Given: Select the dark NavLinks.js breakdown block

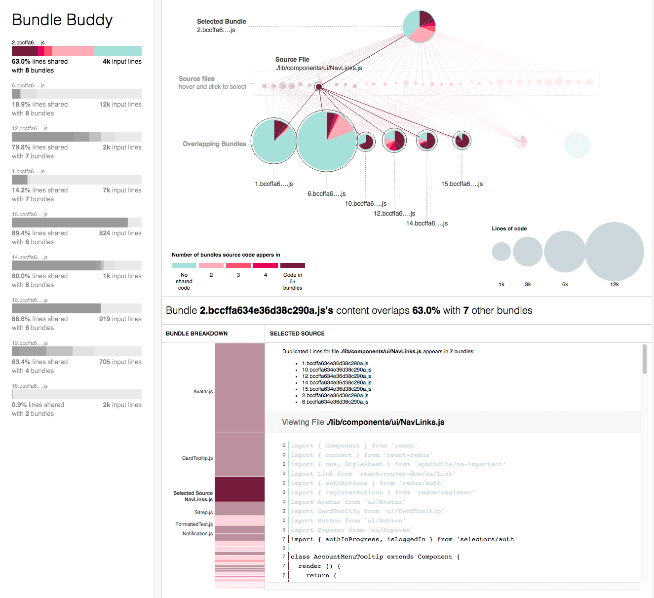Looking at the screenshot, I should 240,489.
